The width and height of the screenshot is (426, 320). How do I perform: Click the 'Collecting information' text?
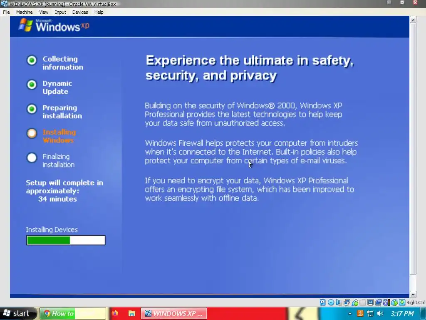(x=63, y=63)
